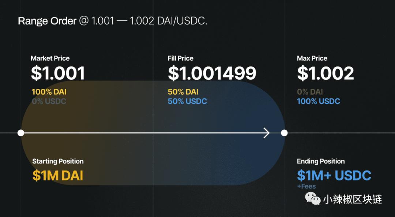
Task: Click the $1.002 max price value
Action: [x=325, y=73]
